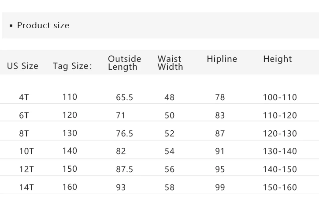Click tag size 110 cell

(70, 97)
